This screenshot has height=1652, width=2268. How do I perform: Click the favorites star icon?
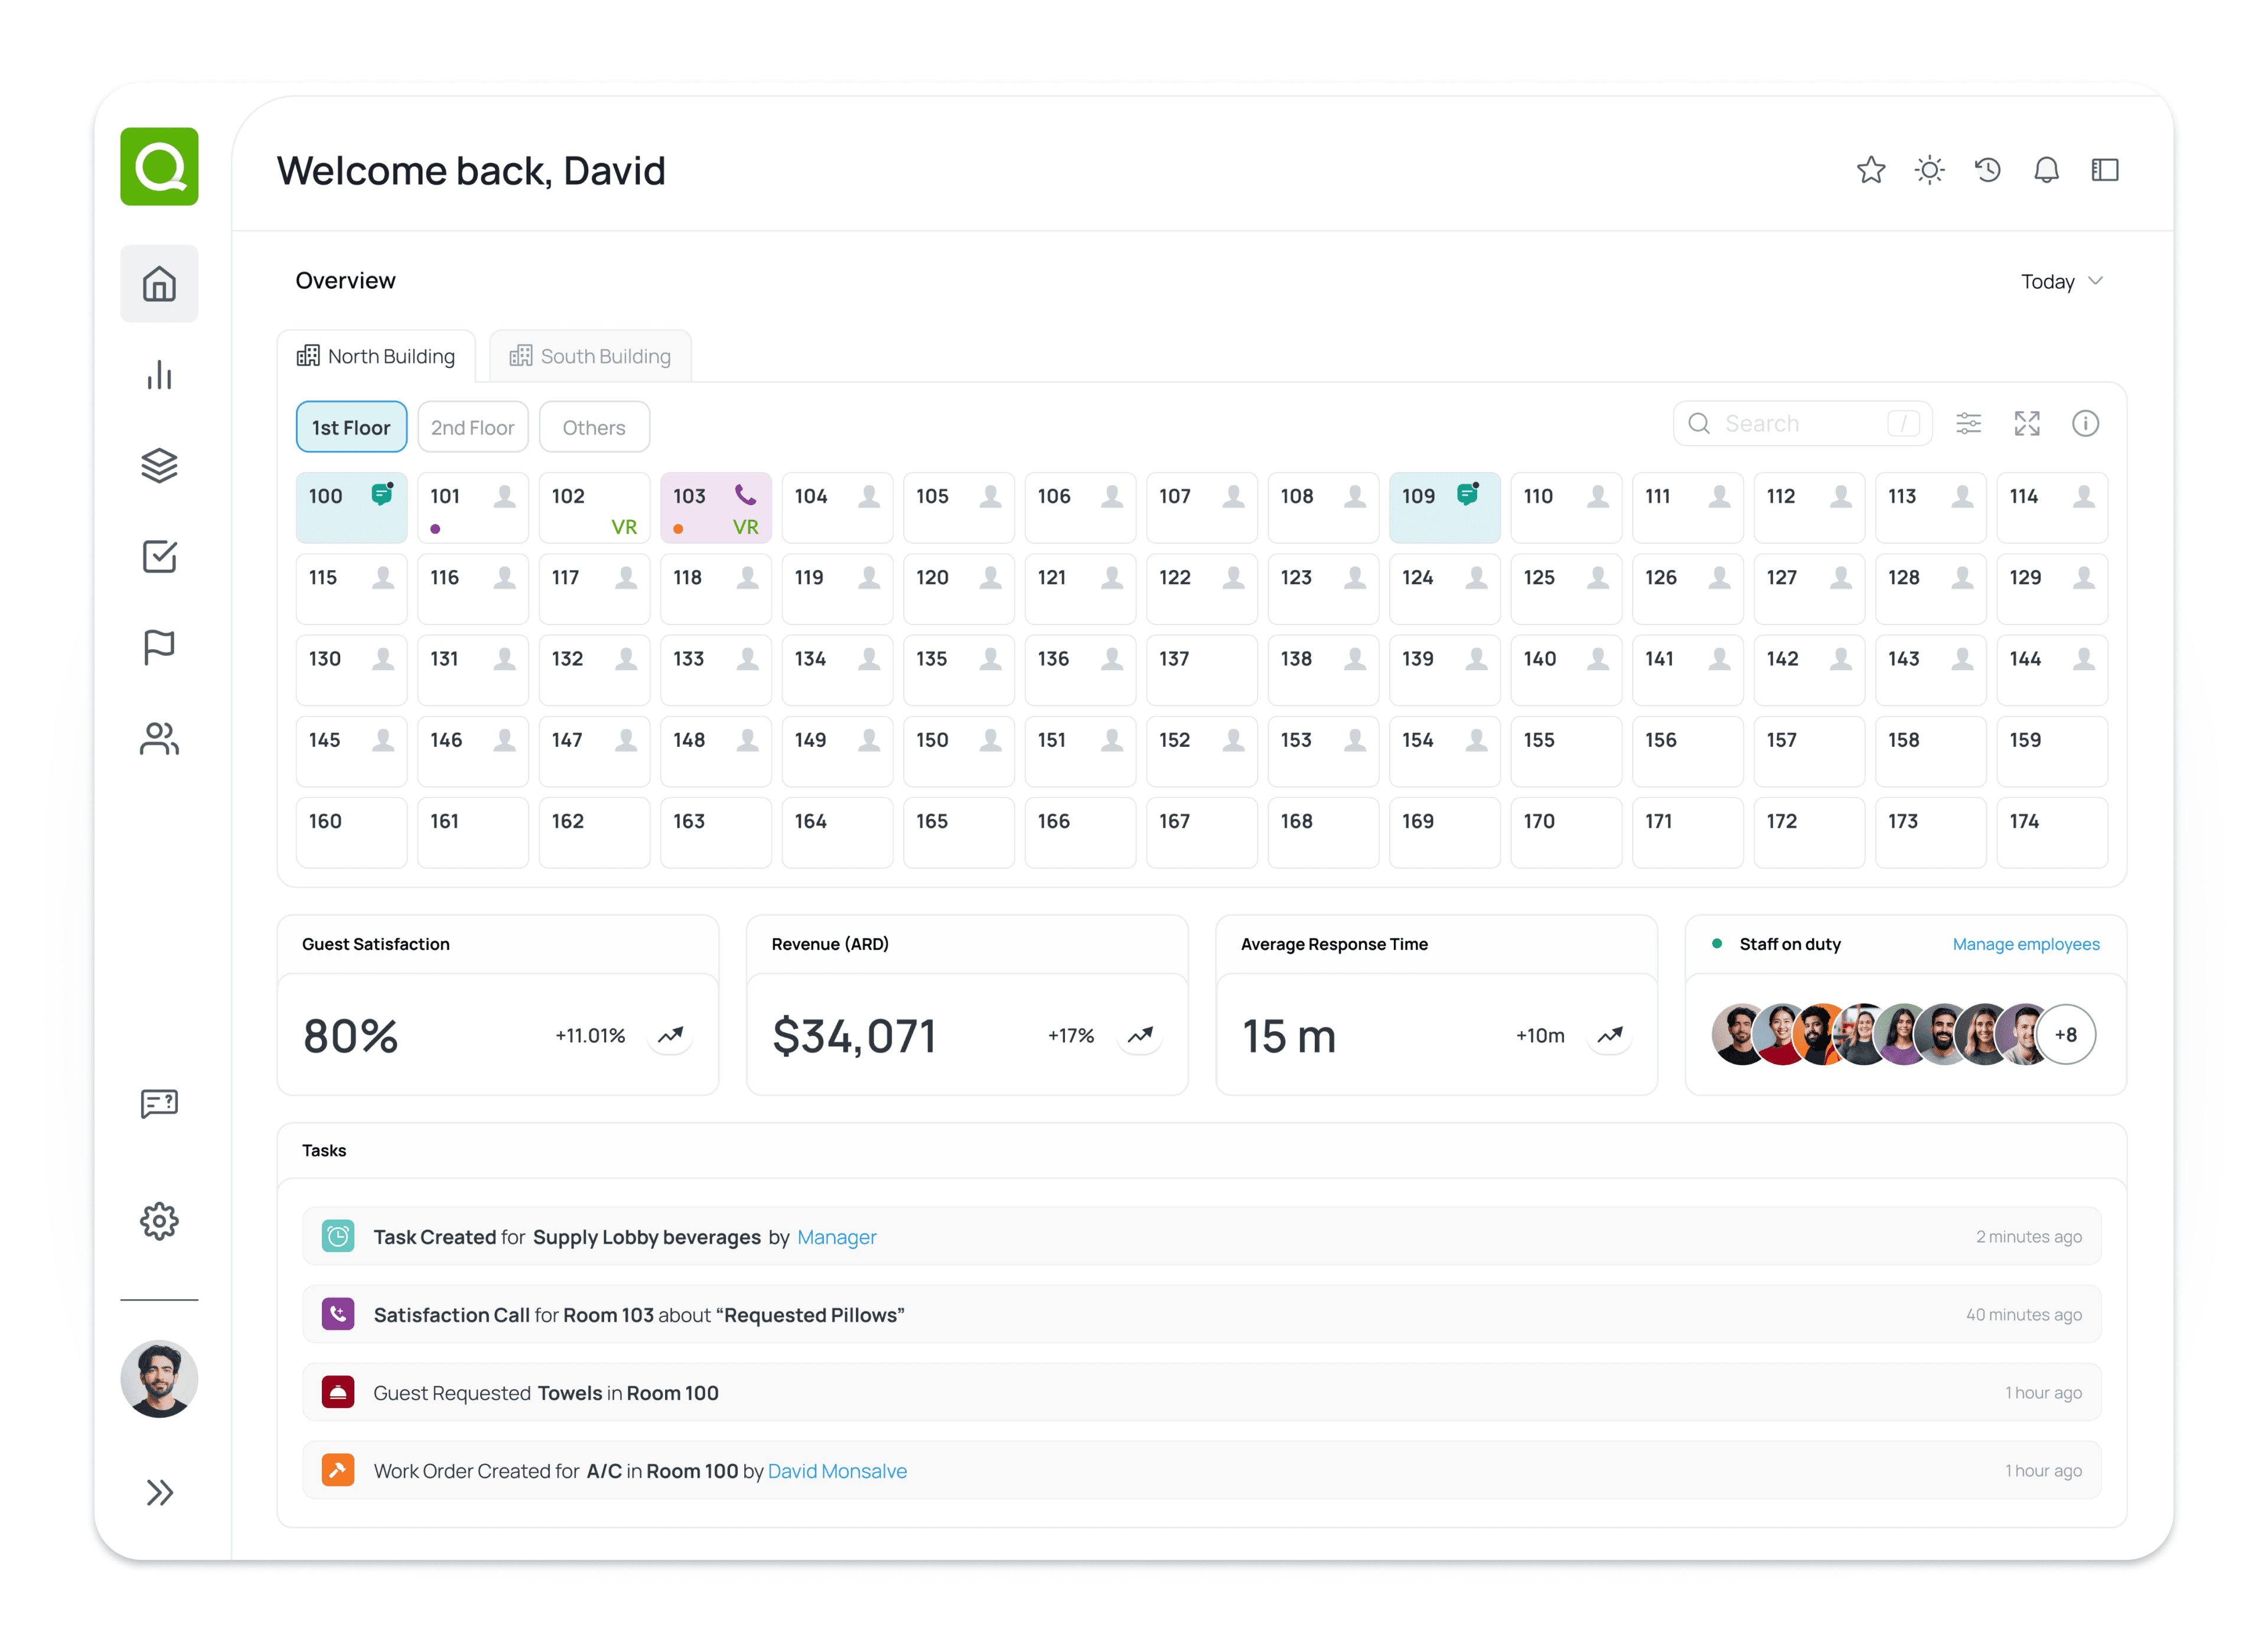[x=1870, y=170]
